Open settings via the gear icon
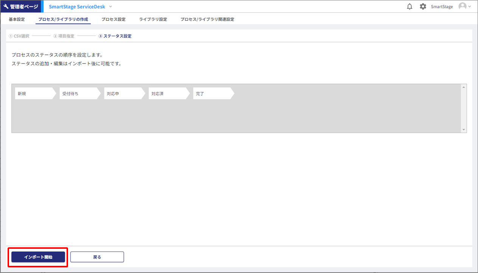 (423, 6)
